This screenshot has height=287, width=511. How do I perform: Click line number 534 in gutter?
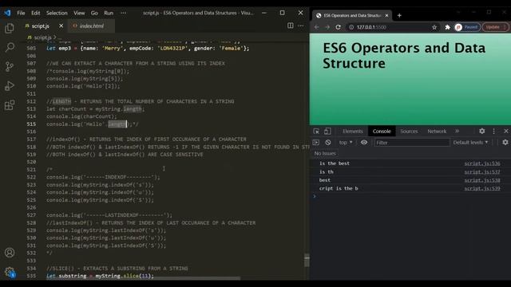(x=31, y=269)
